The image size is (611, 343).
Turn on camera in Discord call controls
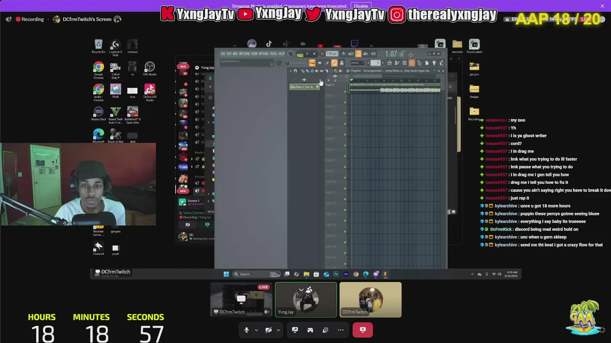268,330
